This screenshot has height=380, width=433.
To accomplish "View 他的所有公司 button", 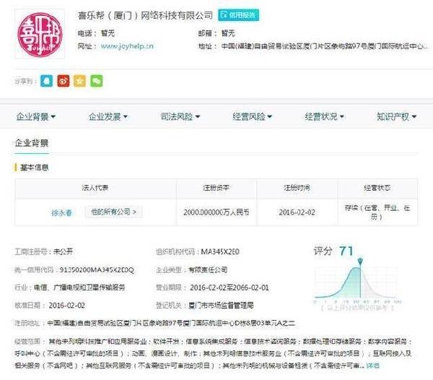I will [113, 212].
